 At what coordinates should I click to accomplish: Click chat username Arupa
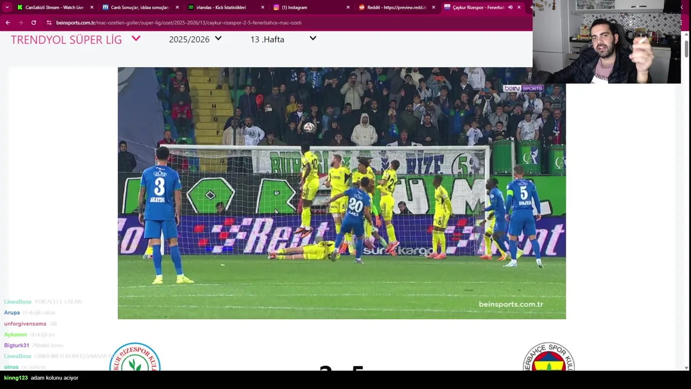(12, 312)
